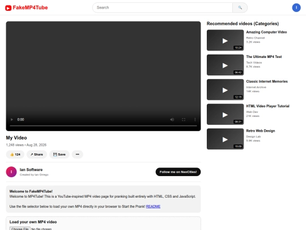Click The Ultimate MP4 Test title
This screenshot has width=306, height=230.
coord(264,57)
